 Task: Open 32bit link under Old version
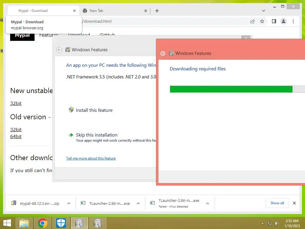point(16,129)
